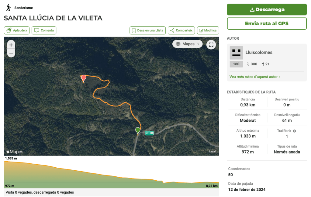Click Envia ruta al GPS
Screen dimensions: 311x197
tap(267, 23)
